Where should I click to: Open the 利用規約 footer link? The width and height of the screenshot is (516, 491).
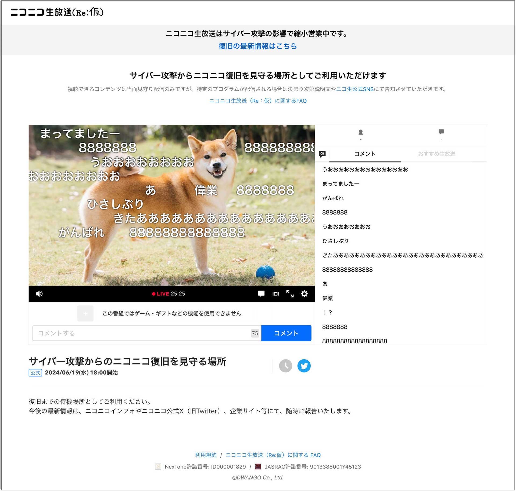(x=205, y=455)
